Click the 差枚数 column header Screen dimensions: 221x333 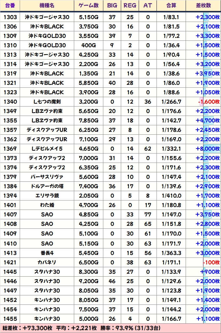(x=203, y=6)
